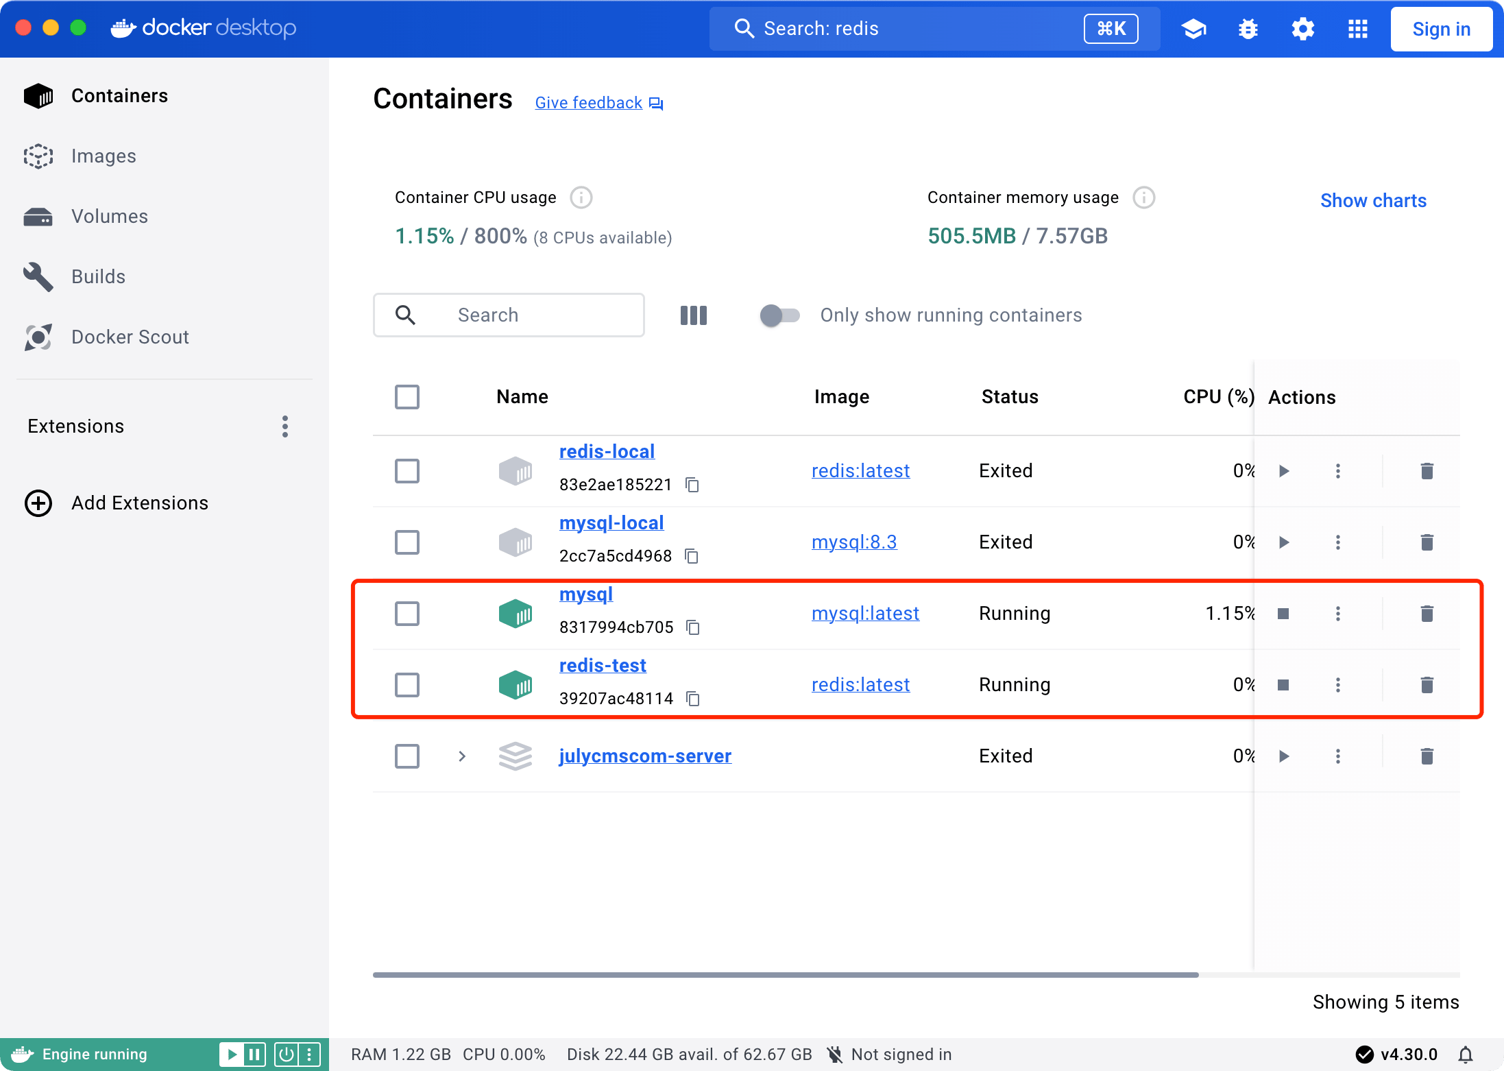
Task: Open more actions menu for redis-test
Action: [1337, 685]
